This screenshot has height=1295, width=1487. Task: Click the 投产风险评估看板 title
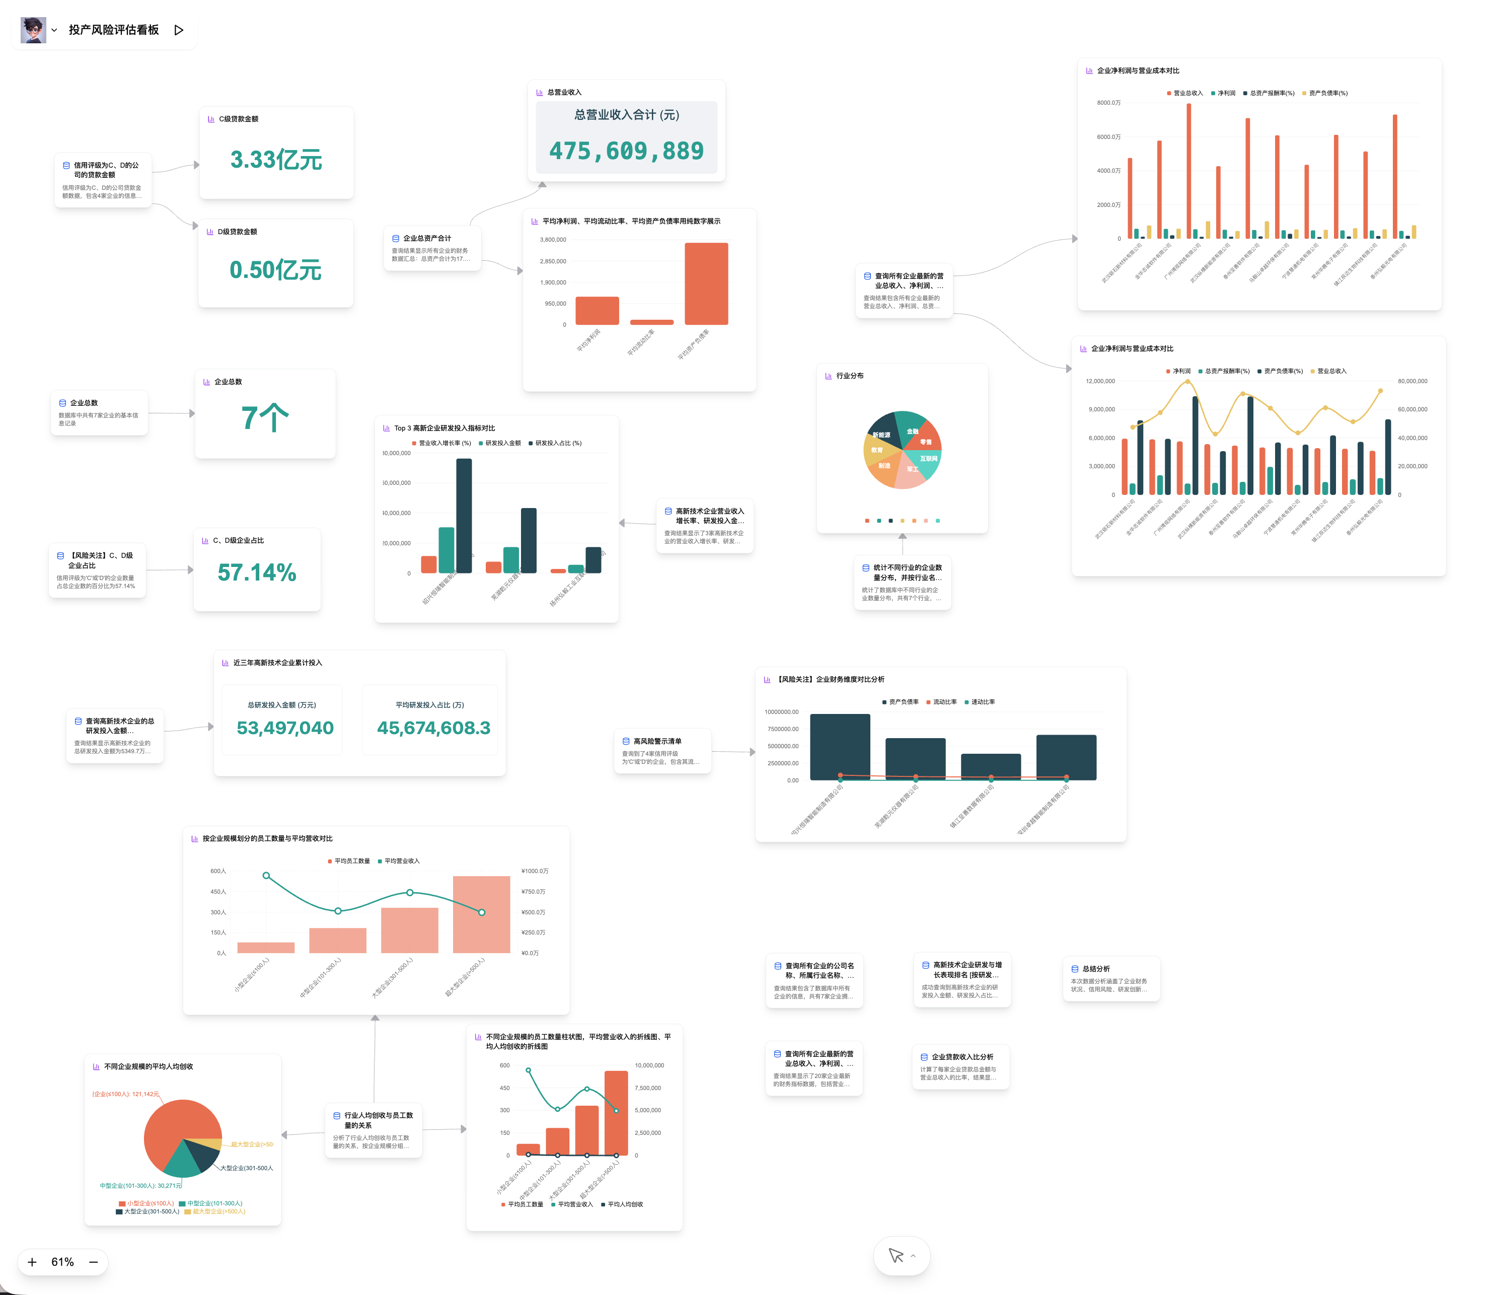[x=113, y=30]
